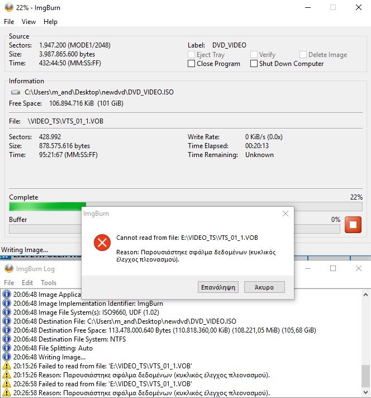
Task: Open the Help menu in ImgBurn
Action: [x=50, y=22]
